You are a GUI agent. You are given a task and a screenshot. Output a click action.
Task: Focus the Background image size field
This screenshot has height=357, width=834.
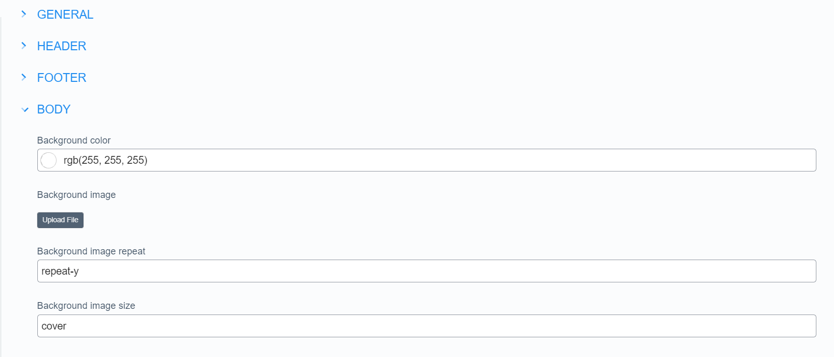426,326
